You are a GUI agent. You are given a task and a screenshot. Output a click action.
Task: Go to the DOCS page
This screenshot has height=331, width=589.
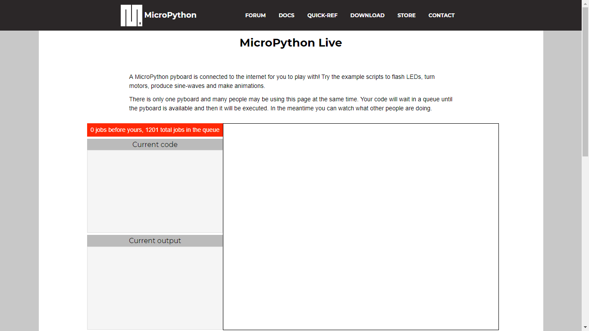286,16
